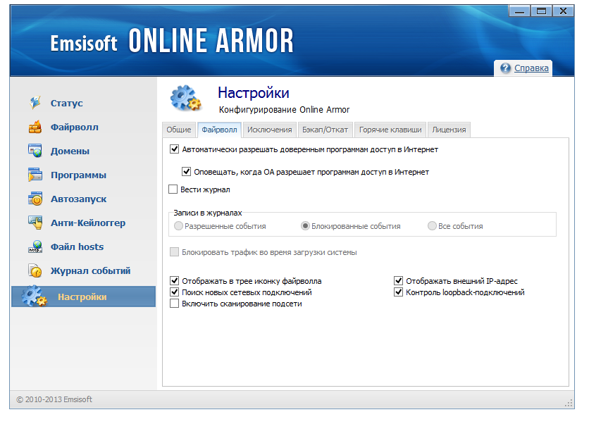Viewport: 589px width, 424px height.
Task: Maximize the Online Armor window
Action: [x=541, y=11]
